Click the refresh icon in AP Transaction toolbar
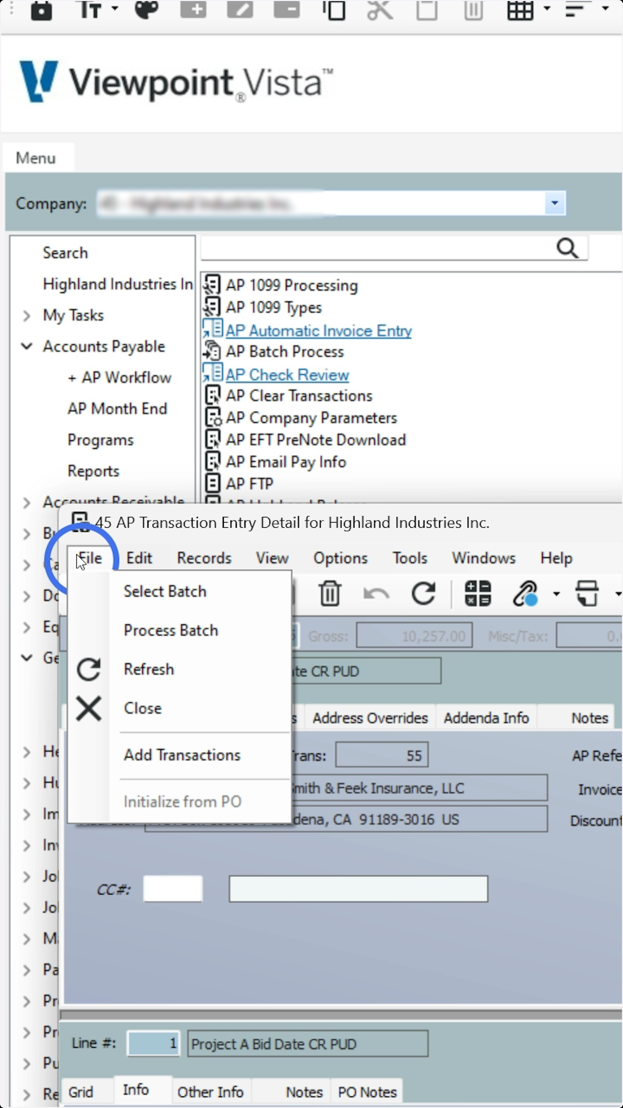This screenshot has width=623, height=1108. 424,593
